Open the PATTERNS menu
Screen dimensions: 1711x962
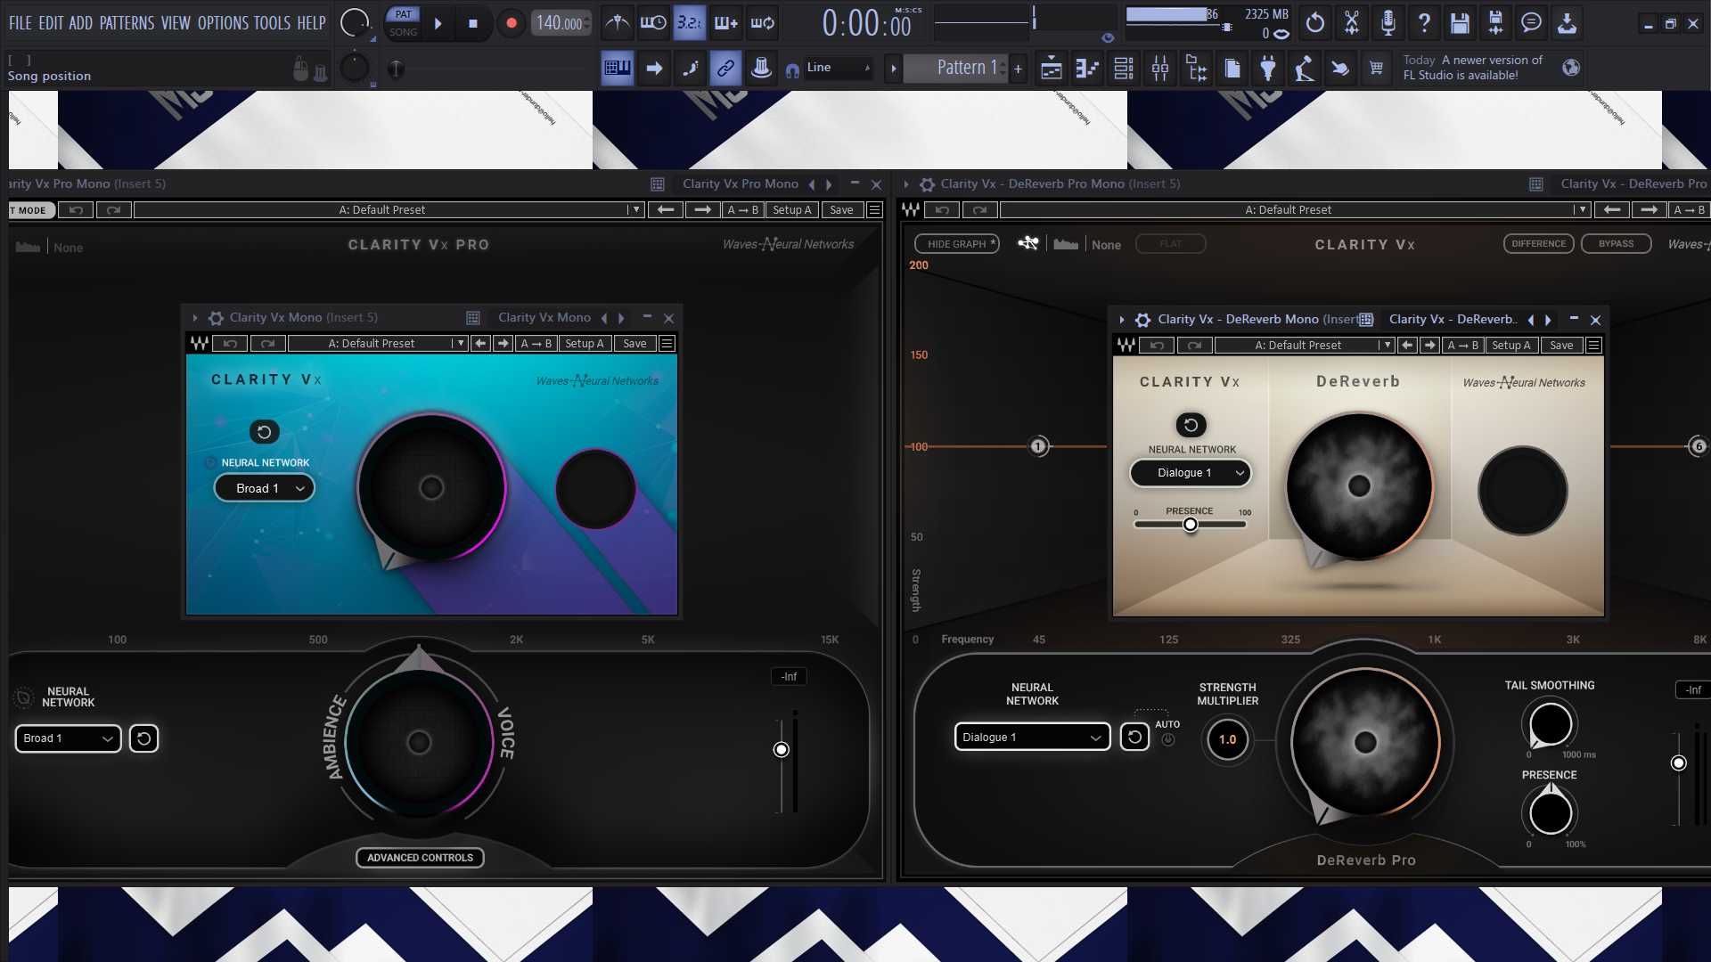tap(127, 23)
